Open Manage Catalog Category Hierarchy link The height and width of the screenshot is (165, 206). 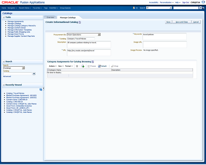click(x=22, y=26)
